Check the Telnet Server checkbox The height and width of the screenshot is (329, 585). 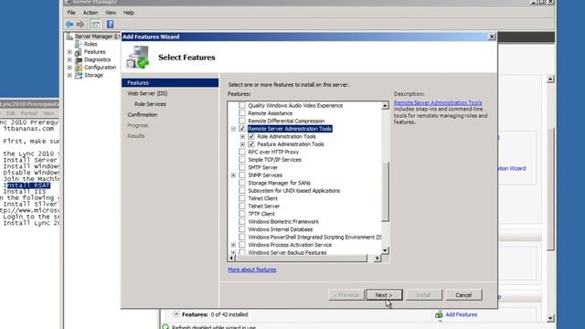[242, 206]
